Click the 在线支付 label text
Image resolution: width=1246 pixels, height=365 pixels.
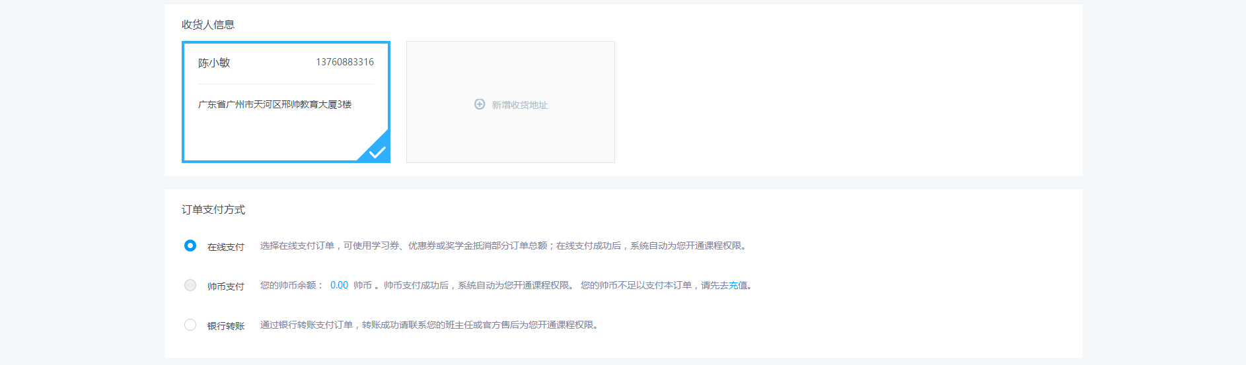tap(225, 247)
